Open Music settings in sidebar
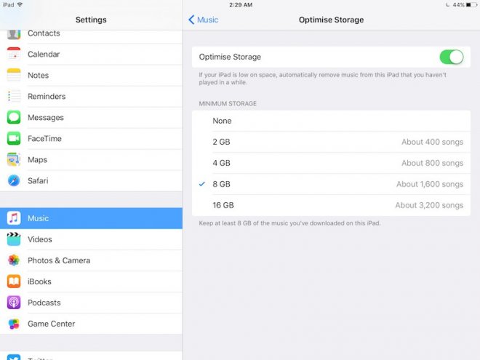Image resolution: width=480 pixels, height=360 pixels. 91,218
